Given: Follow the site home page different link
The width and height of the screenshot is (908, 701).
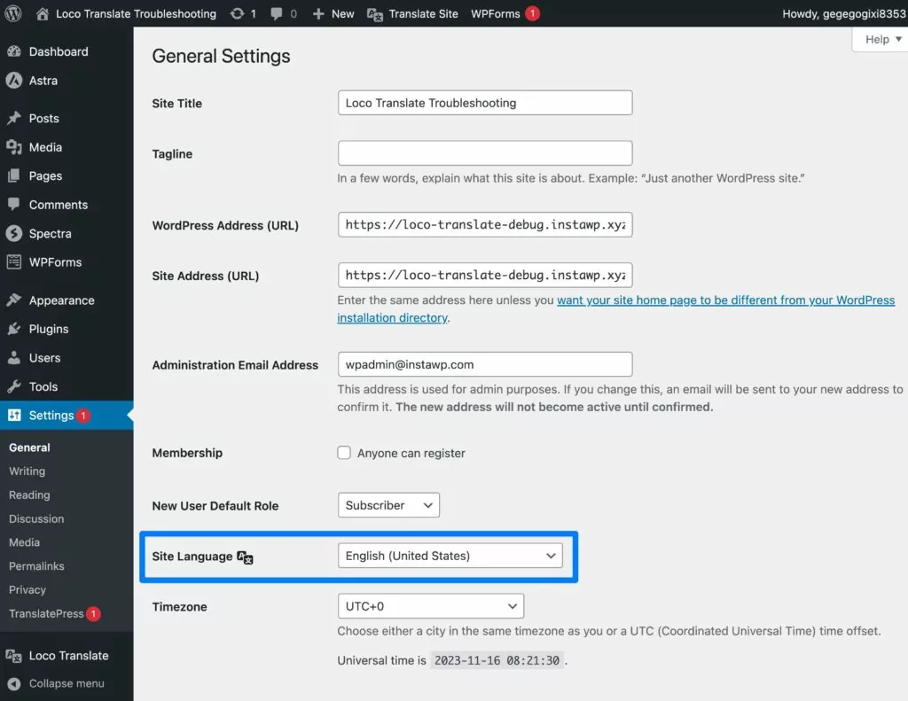Looking at the screenshot, I should coord(725,300).
